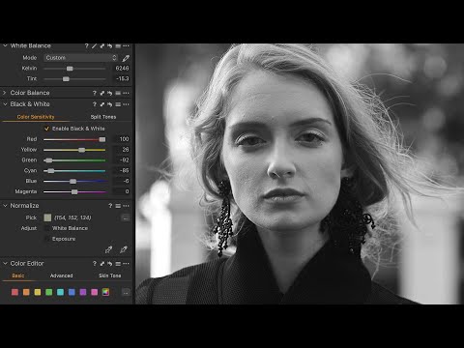This screenshot has width=464, height=348.
Task: Open White Balance presets menu icon
Action: 118,46
